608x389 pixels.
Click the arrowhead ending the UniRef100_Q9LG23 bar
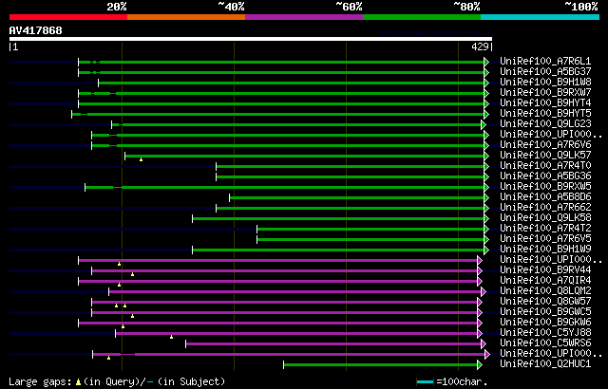click(484, 124)
